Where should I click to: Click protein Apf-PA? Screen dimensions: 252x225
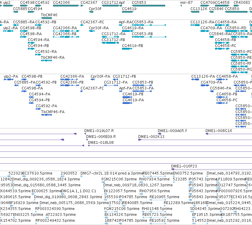(125, 88)
